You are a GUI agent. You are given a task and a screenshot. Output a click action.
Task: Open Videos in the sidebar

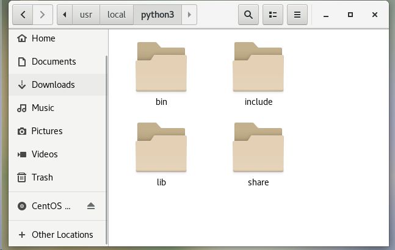click(57, 154)
